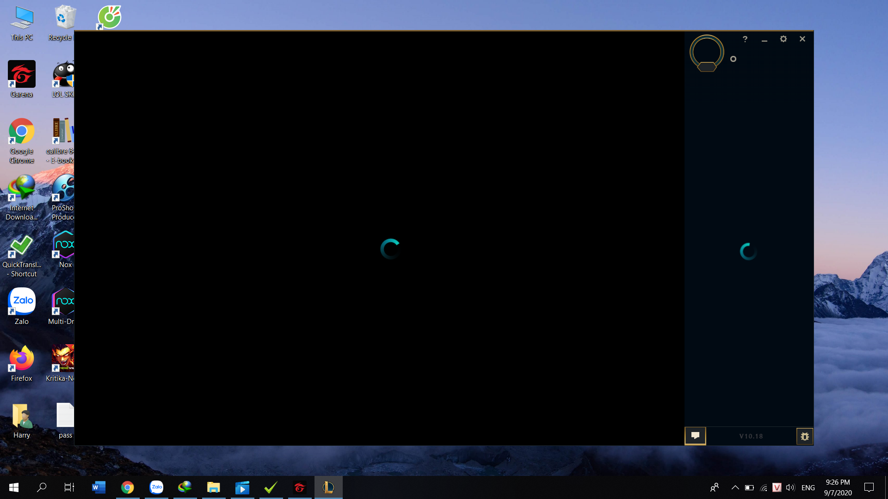Open the League client help question mark
This screenshot has width=888, height=499.
745,39
